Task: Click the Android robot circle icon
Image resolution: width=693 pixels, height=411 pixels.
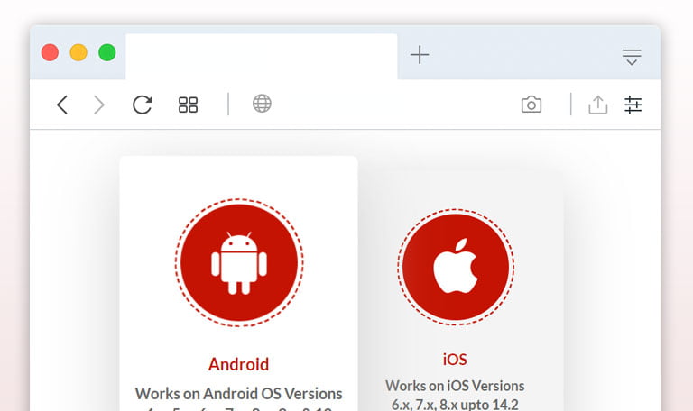Action: pyautogui.click(x=239, y=262)
